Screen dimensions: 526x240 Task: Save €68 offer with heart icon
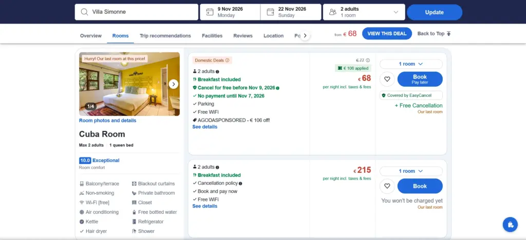(387, 79)
